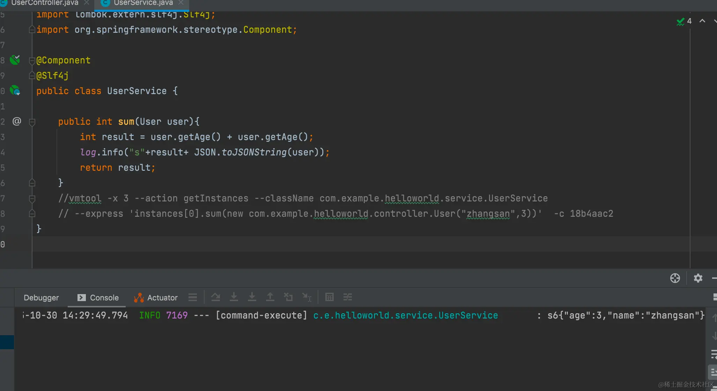Collapse the @Component annotation fold marker
The height and width of the screenshot is (391, 717).
32,61
